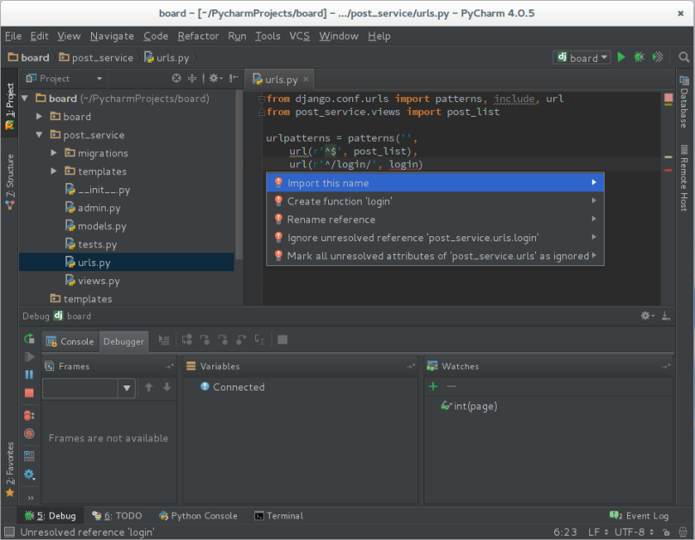Viewport: 695px width, 540px height.
Task: Change UTF-8 file encoding selector
Action: (x=634, y=532)
